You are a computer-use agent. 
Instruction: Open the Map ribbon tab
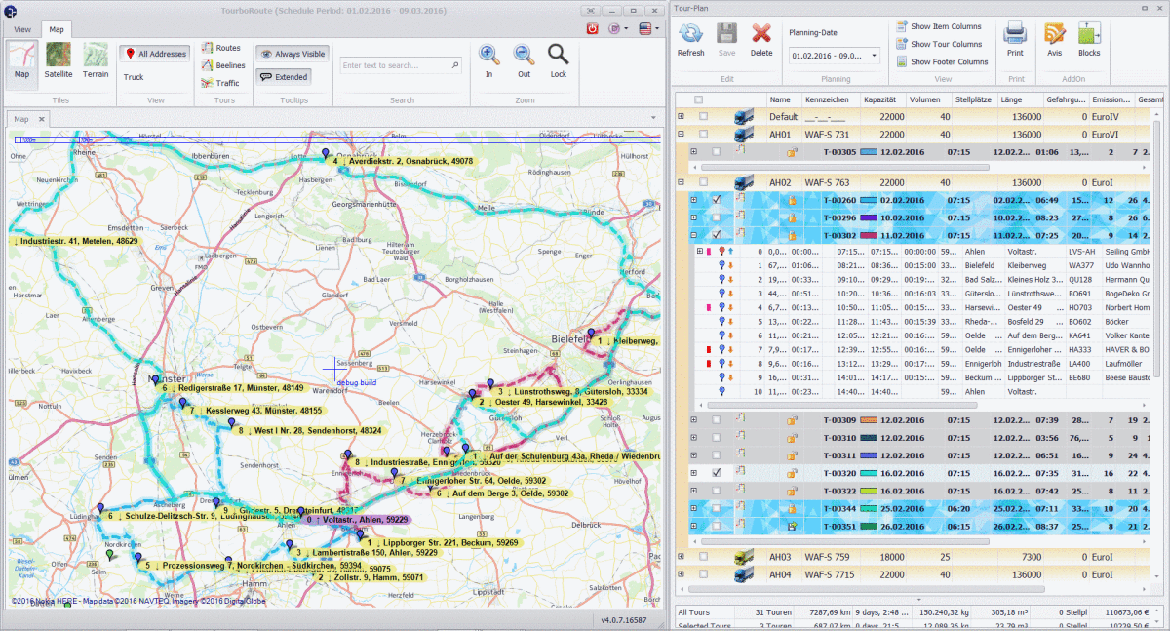(x=57, y=30)
